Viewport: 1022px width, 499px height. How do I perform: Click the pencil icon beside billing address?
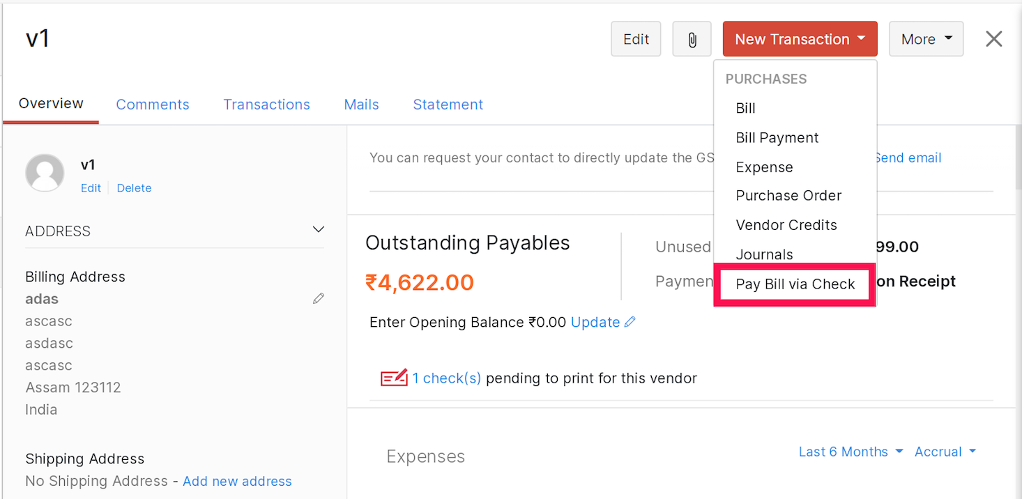coord(319,299)
